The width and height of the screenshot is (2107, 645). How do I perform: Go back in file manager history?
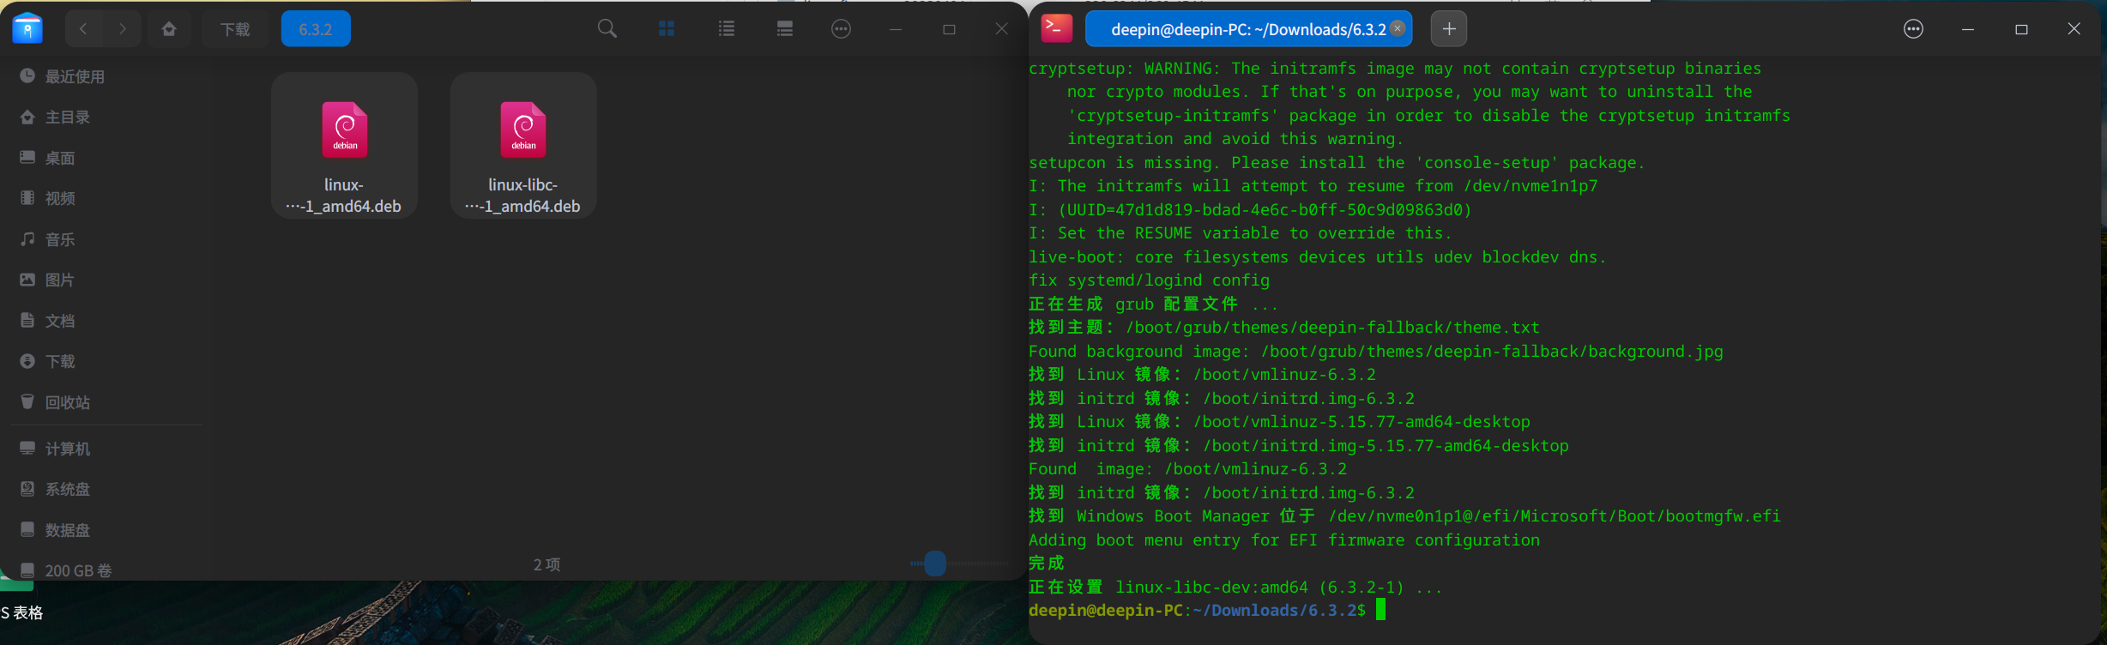tap(83, 29)
